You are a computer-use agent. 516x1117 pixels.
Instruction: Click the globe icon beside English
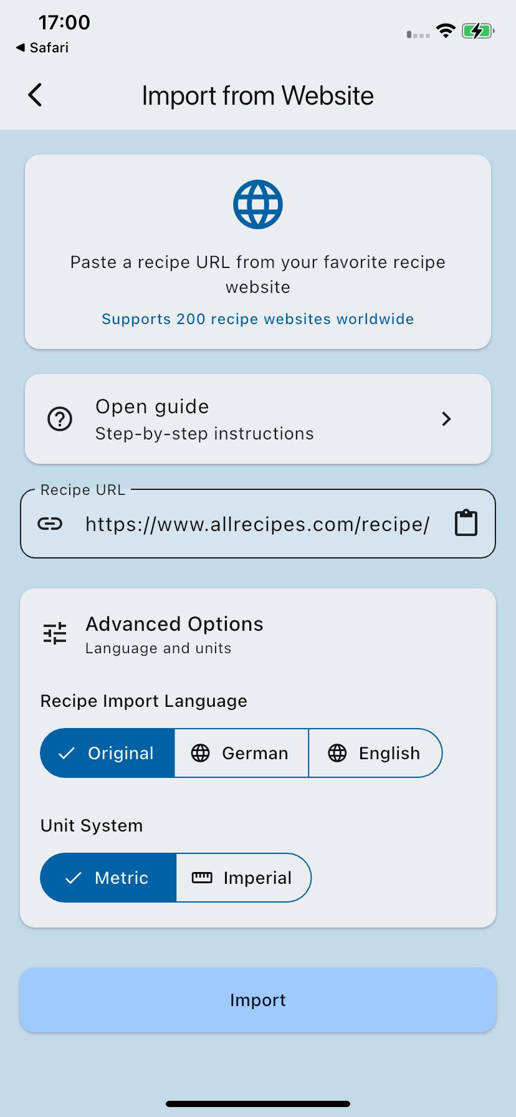[x=338, y=753]
